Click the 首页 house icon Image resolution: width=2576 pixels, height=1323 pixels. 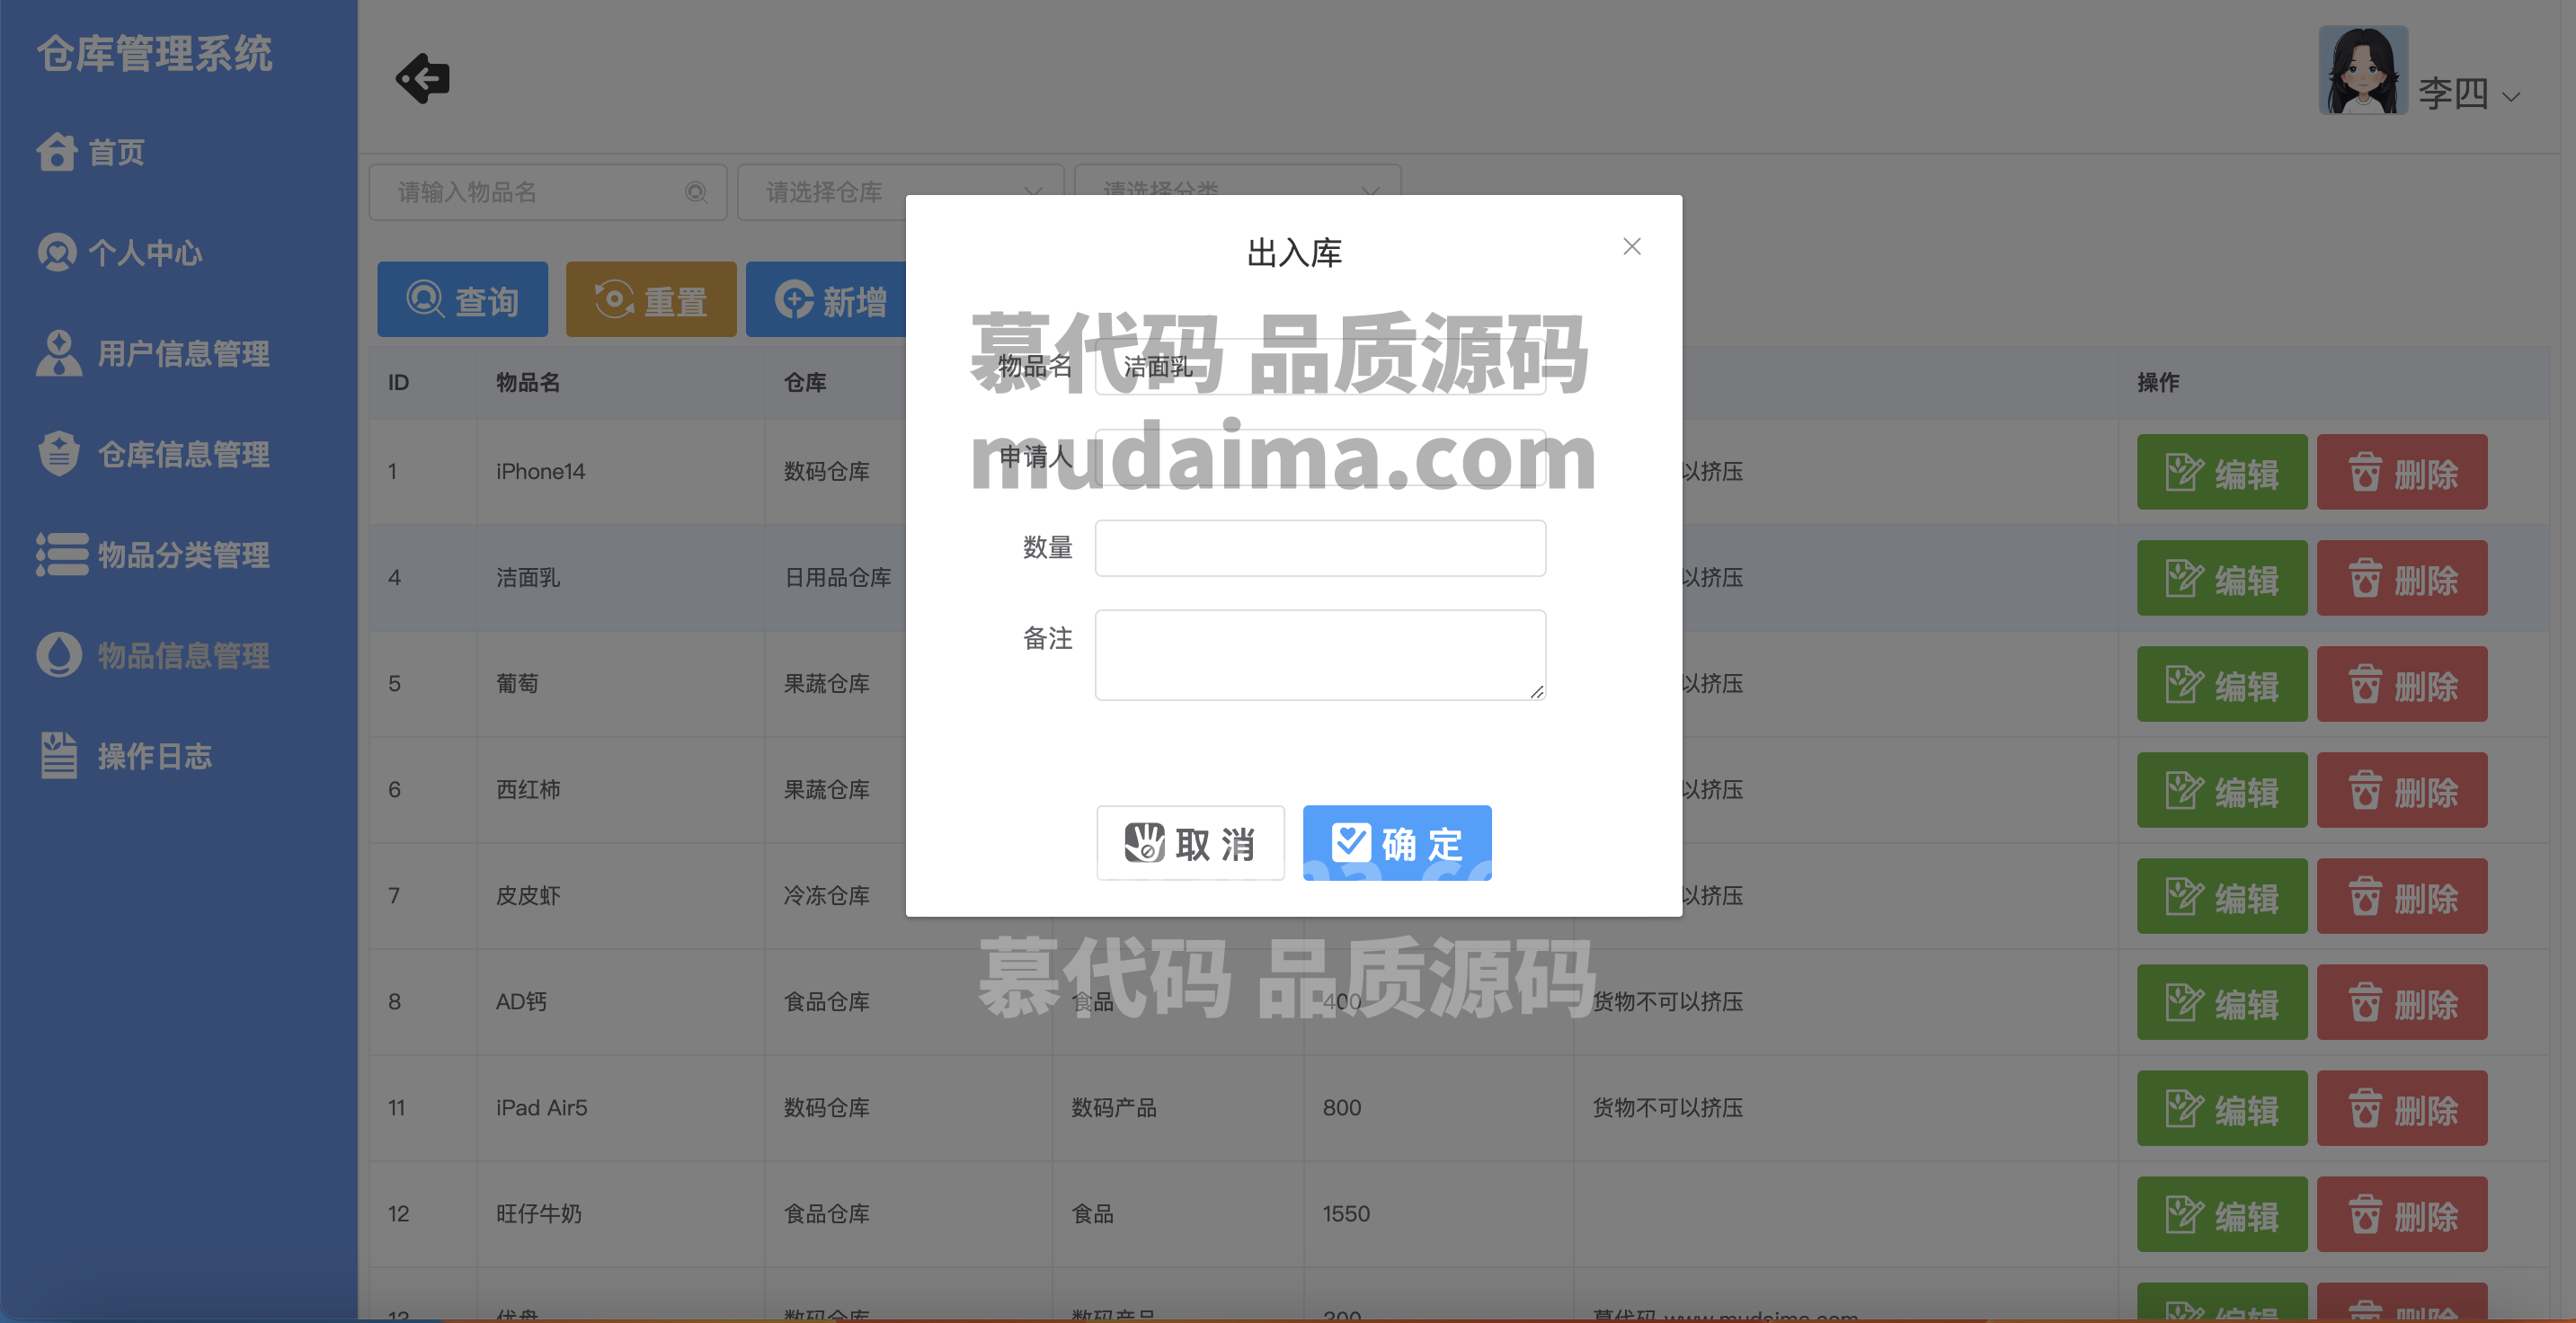click(57, 152)
